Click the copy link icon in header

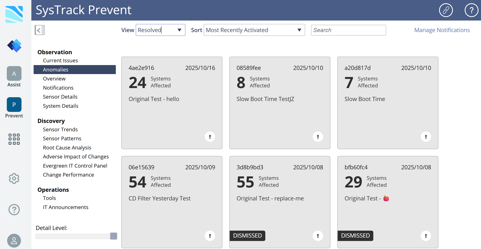[446, 10]
